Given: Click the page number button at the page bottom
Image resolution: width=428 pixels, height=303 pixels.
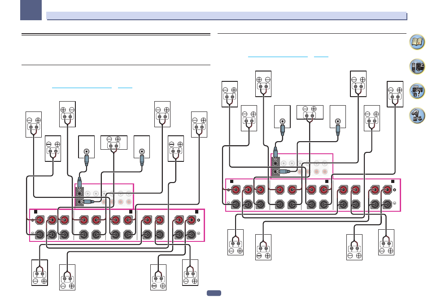Looking at the screenshot, I should (x=214, y=293).
